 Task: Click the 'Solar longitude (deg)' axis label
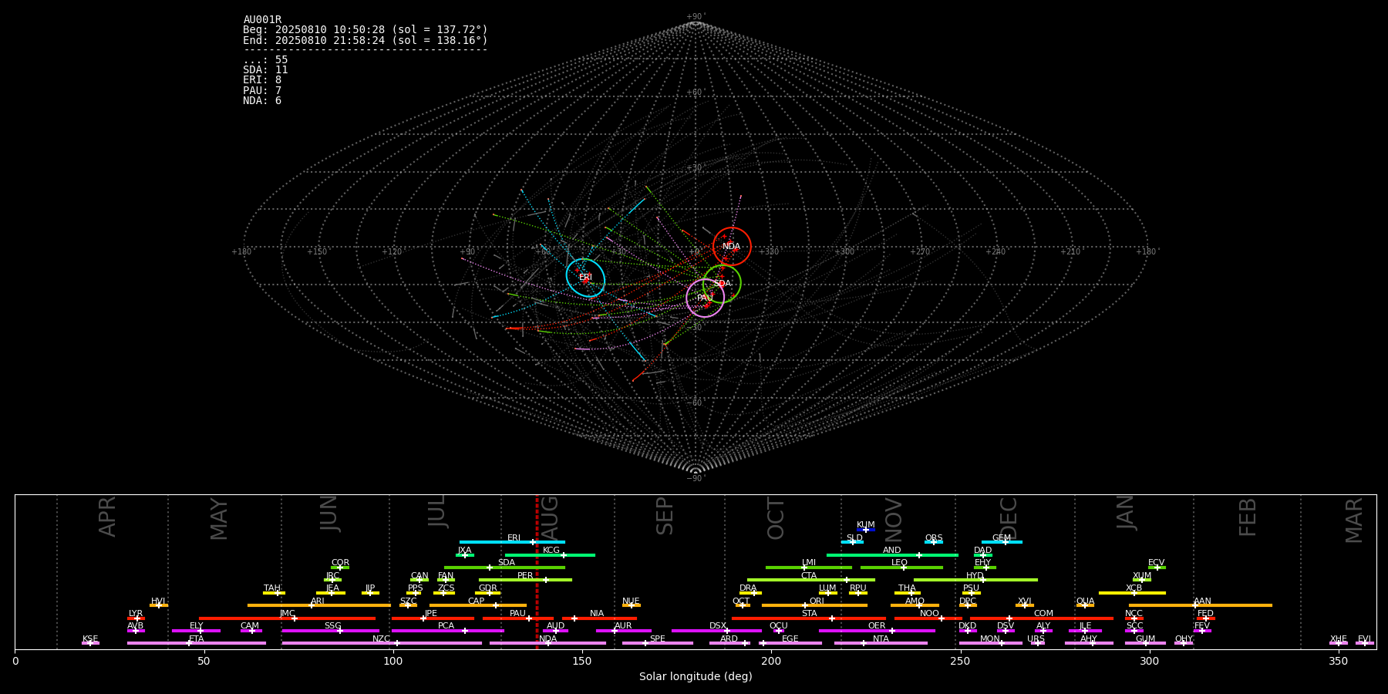[696, 676]
